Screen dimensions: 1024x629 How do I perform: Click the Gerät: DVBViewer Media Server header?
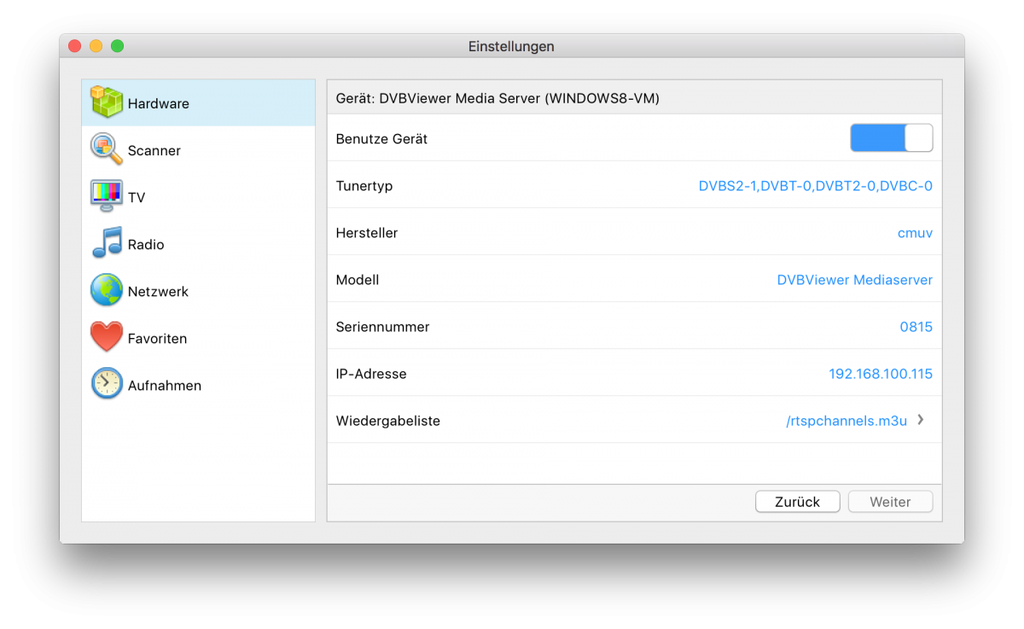497,99
